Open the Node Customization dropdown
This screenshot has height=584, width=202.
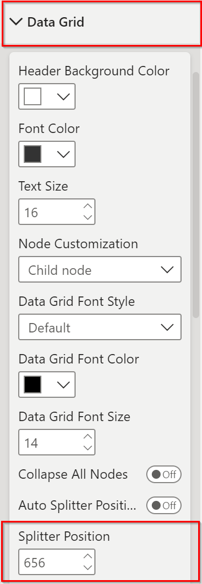pyautogui.click(x=100, y=269)
